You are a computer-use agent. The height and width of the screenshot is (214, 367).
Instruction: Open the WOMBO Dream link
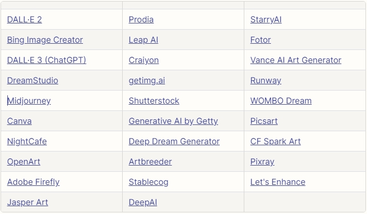(281, 101)
